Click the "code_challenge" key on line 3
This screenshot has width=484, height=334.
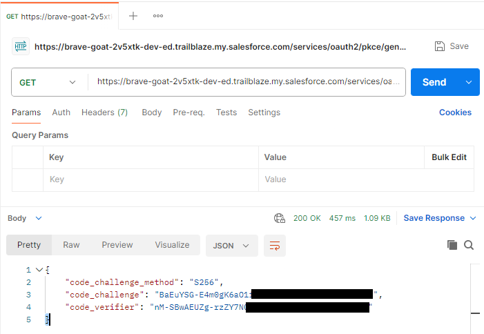click(104, 295)
